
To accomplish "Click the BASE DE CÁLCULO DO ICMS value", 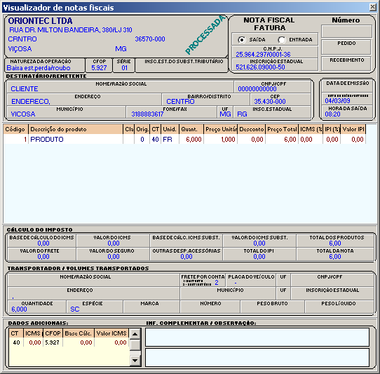I will [x=43, y=243].
